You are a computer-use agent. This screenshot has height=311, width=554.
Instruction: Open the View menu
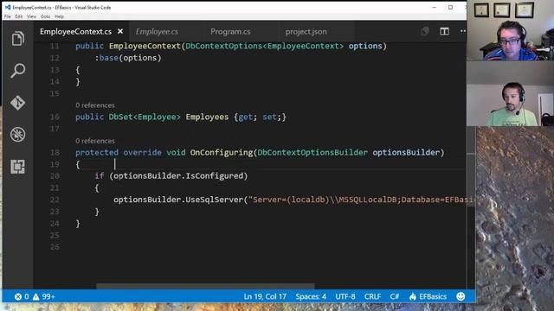point(31,16)
